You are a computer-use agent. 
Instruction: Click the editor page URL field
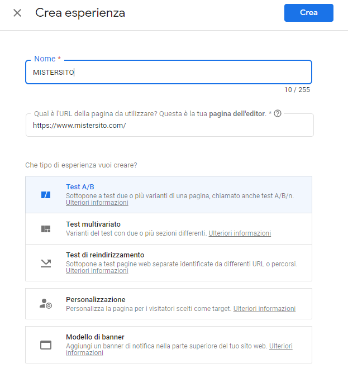pos(170,125)
